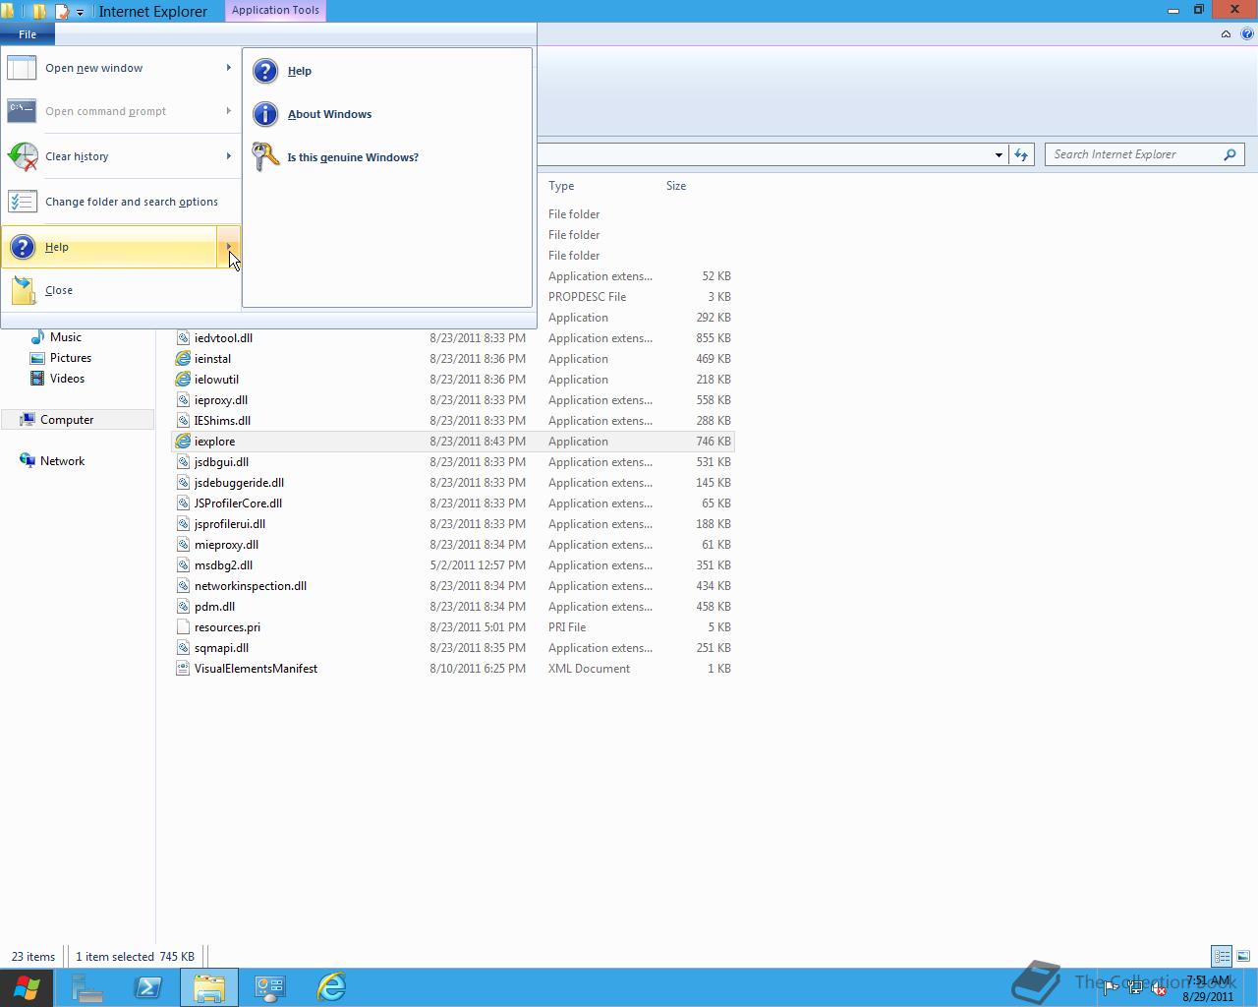Screen dimensions: 1258x1007
Task: Open Server Manager from taskbar
Action: tap(86, 987)
